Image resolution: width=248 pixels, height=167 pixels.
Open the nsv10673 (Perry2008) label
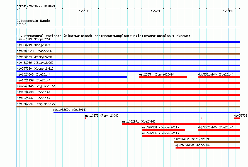[x=102, y=116]
